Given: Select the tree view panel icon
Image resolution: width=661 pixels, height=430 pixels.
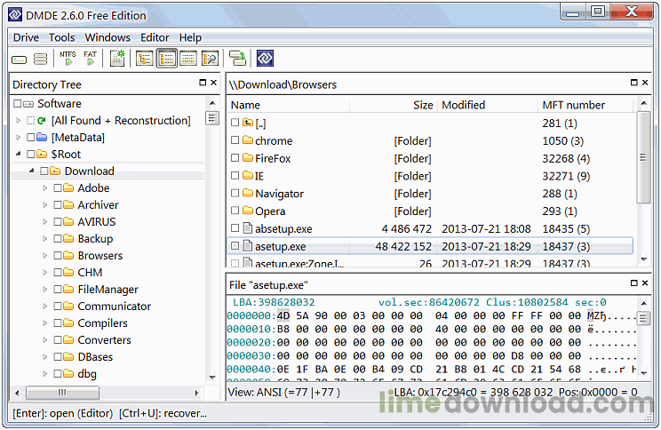Looking at the screenshot, I should 144,59.
